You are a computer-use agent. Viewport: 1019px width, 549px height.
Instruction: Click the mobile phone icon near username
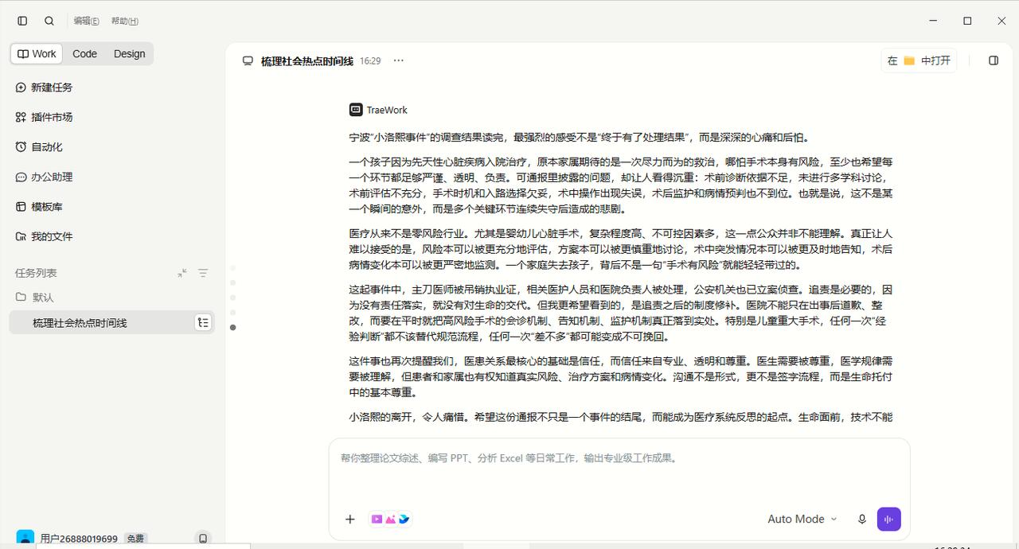click(203, 539)
